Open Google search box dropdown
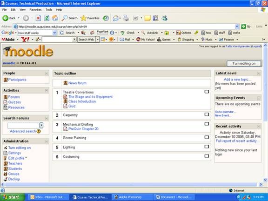The width and height of the screenshot is (268, 201). coord(54,33)
